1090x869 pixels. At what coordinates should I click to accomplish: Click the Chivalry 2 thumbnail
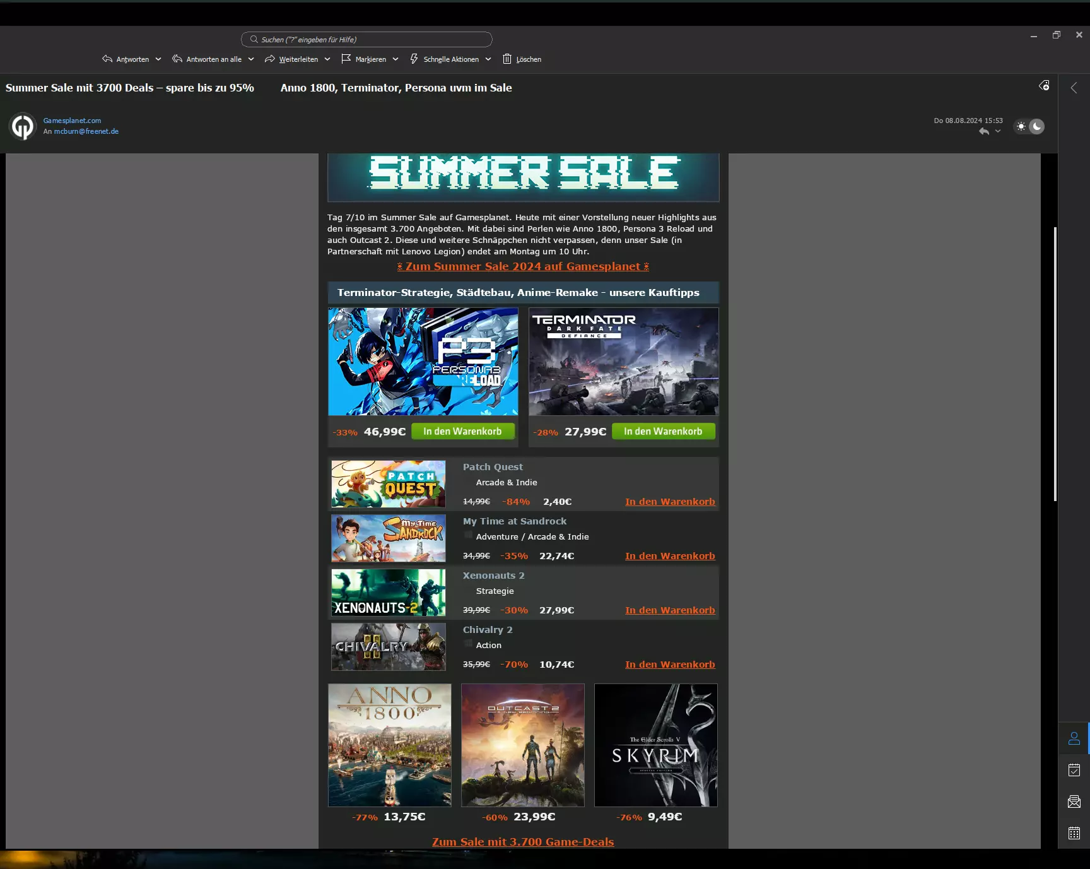pos(389,647)
